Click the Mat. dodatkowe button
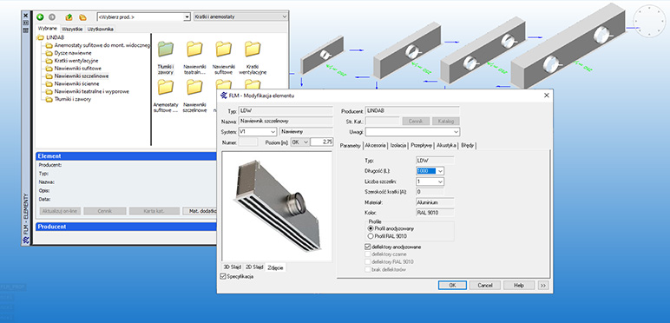670x323 pixels. point(200,211)
